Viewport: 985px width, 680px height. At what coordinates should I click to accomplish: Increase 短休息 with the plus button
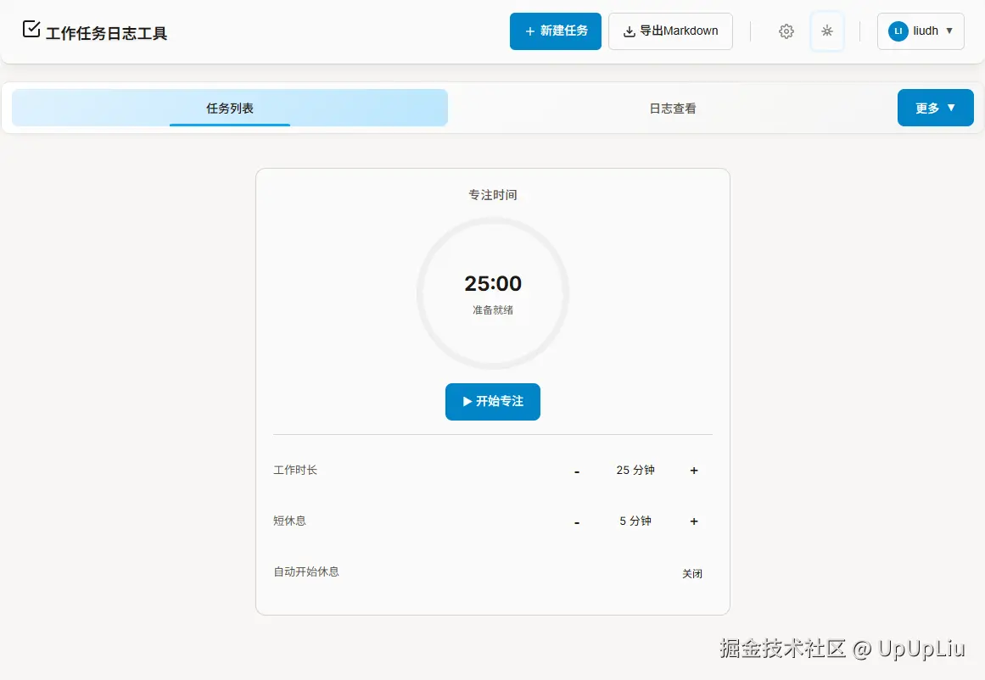(x=693, y=521)
